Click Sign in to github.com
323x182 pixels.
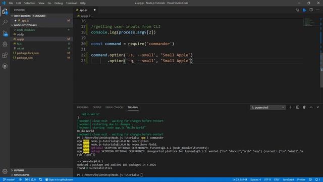click(59, 179)
